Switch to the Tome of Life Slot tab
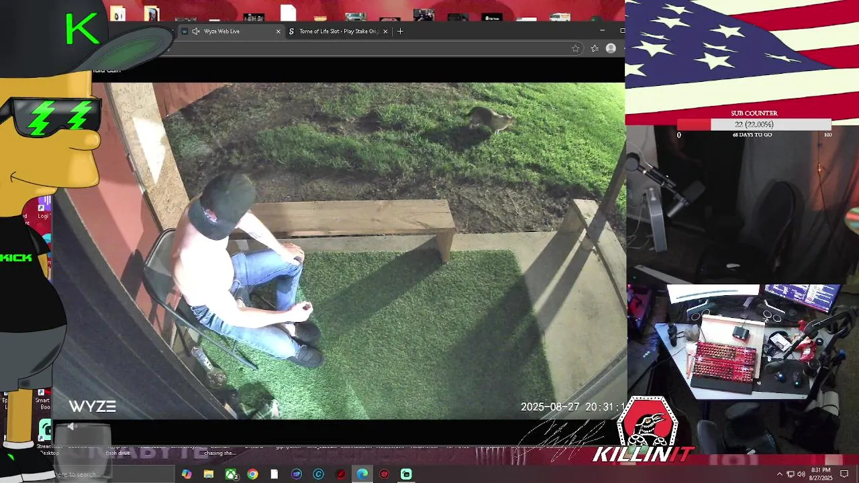859x483 pixels. tap(338, 31)
